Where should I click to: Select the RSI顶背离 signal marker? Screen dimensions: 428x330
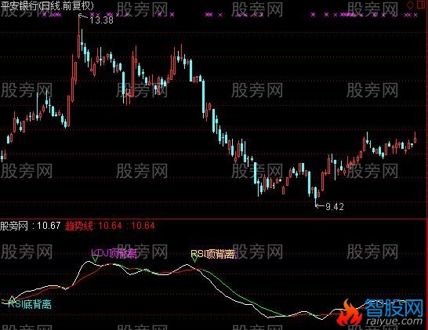coord(213,254)
